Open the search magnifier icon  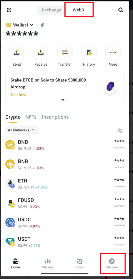pos(121,10)
